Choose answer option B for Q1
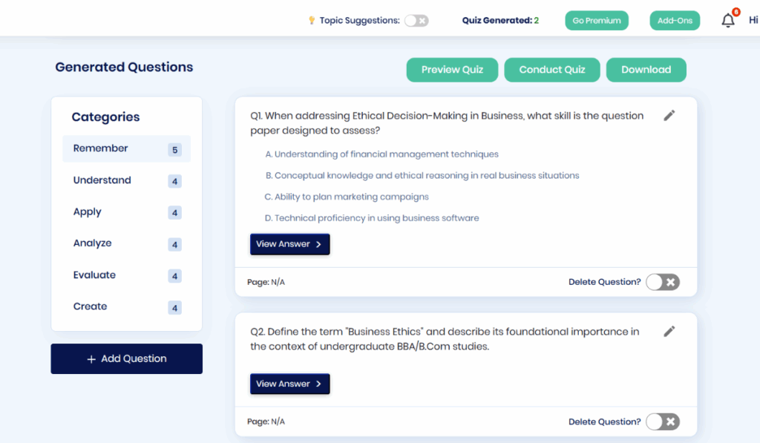The height and width of the screenshot is (443, 760). click(422, 176)
